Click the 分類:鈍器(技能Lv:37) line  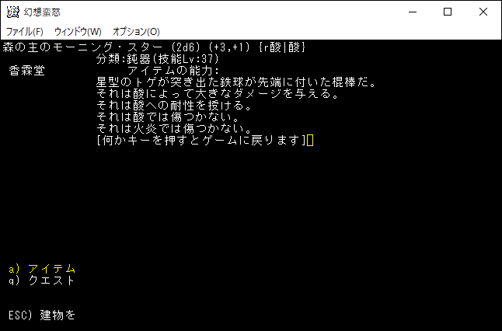click(158, 59)
